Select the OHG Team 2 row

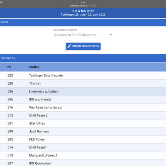83,115
